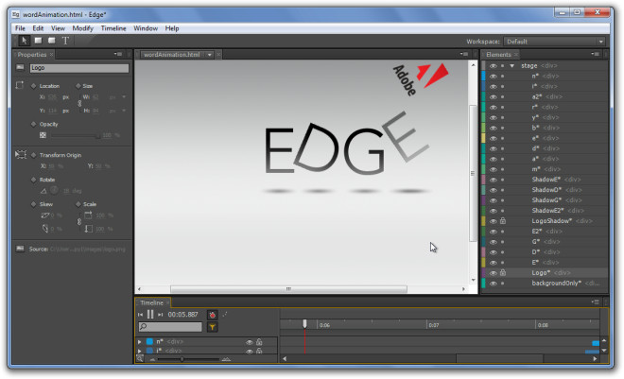Viewport: 624px width, 379px height.
Task: Open the Modify menu
Action: tap(83, 28)
